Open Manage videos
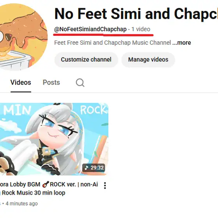 [148, 60]
